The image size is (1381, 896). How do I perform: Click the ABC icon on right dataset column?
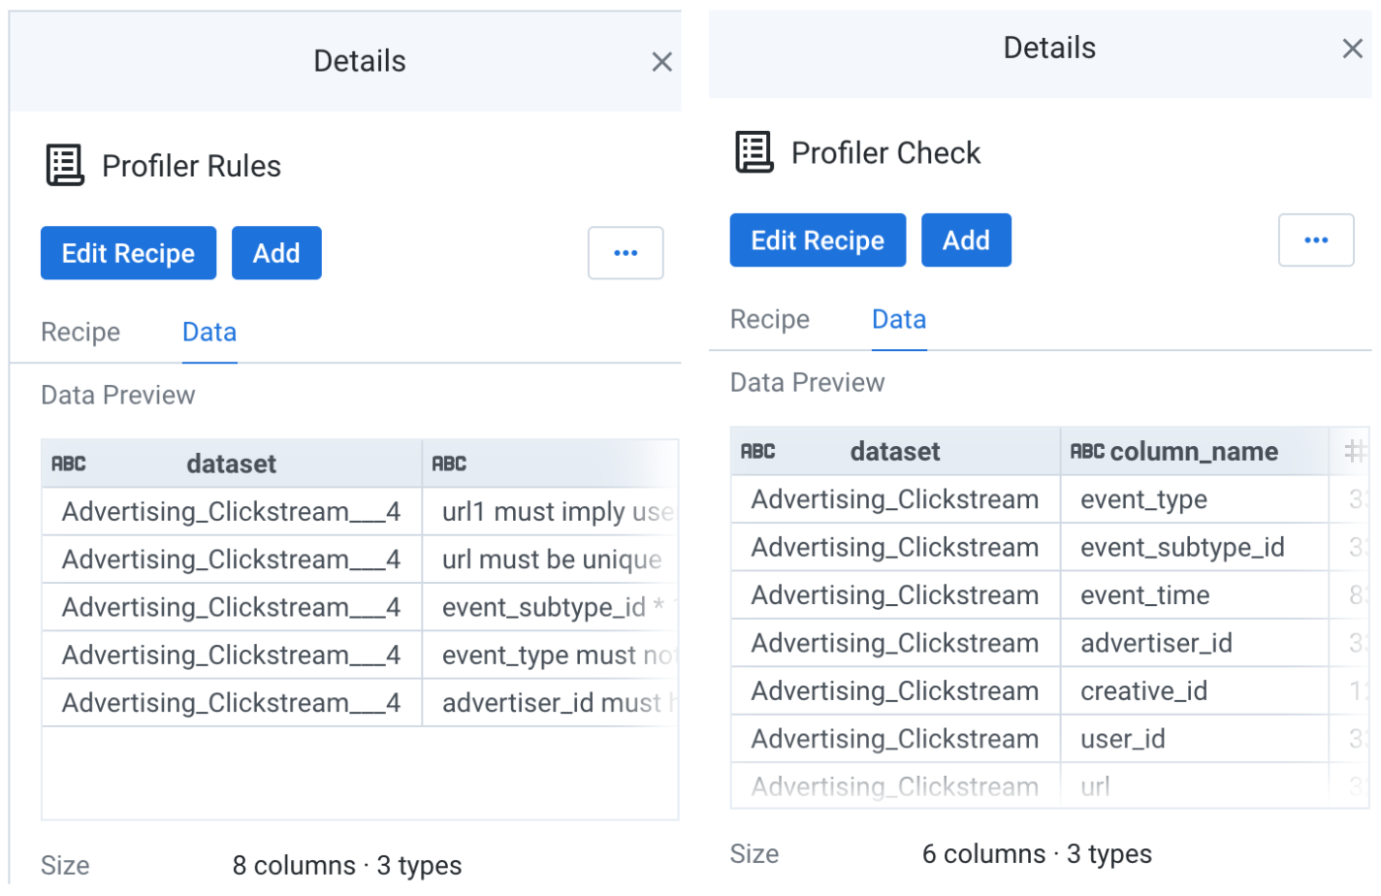[x=758, y=451]
